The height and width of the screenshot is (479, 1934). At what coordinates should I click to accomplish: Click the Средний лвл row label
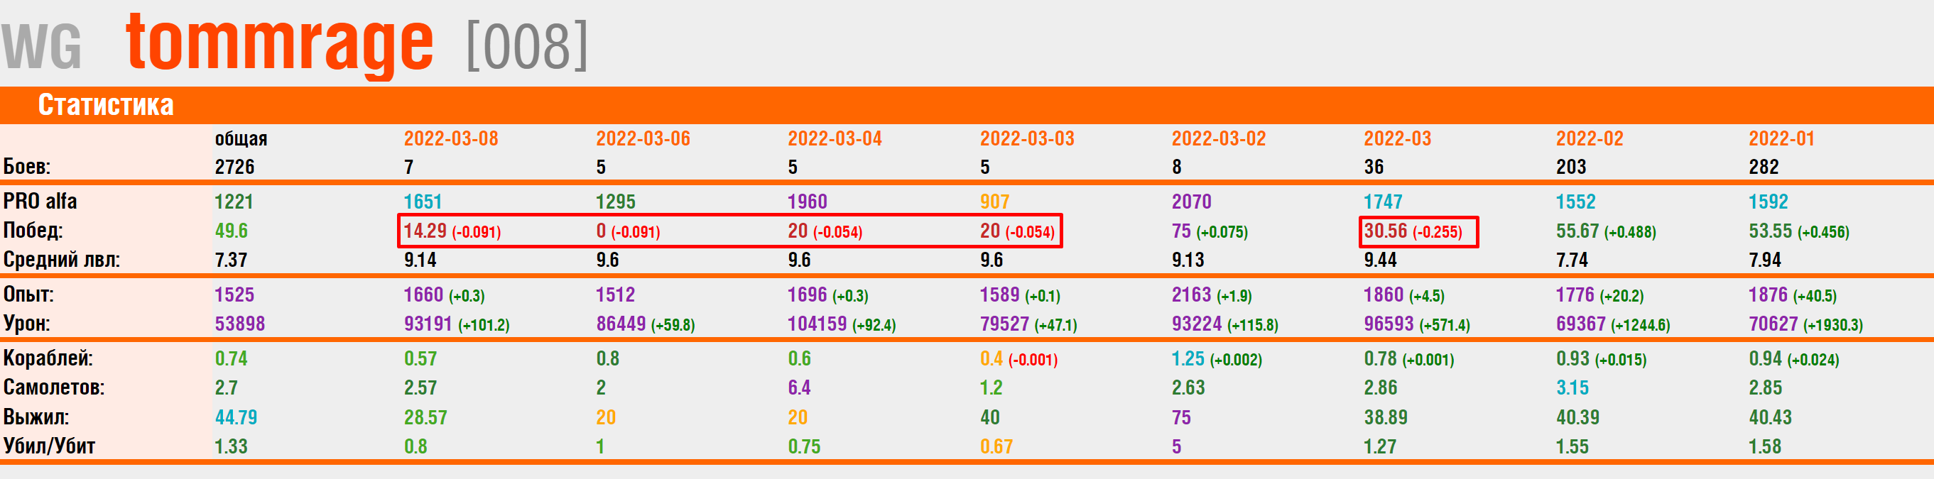62,259
